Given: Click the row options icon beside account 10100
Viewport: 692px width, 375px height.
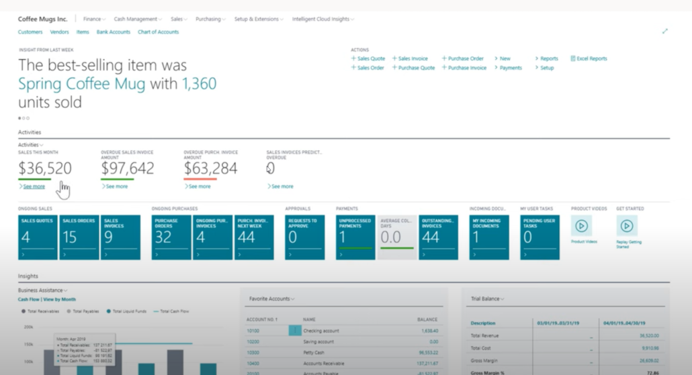Looking at the screenshot, I should click(295, 331).
